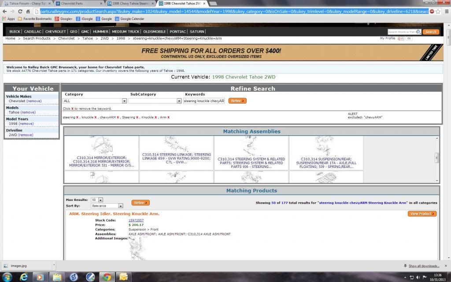Show hidden tray icons arrow
451x282 pixels.
point(405,278)
